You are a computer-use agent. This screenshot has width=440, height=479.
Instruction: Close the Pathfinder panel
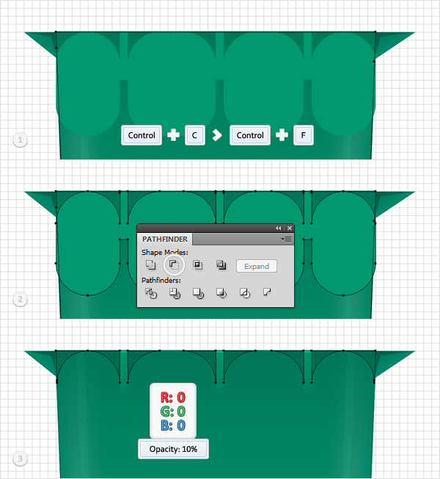pyautogui.click(x=290, y=228)
